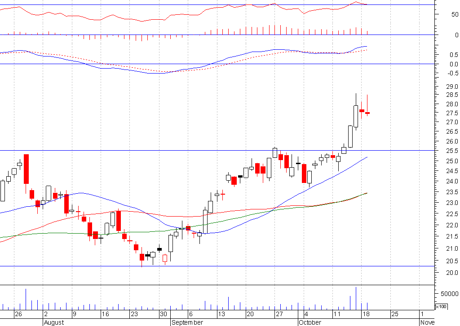Click the '25.5' price axis label

[x=452, y=151]
